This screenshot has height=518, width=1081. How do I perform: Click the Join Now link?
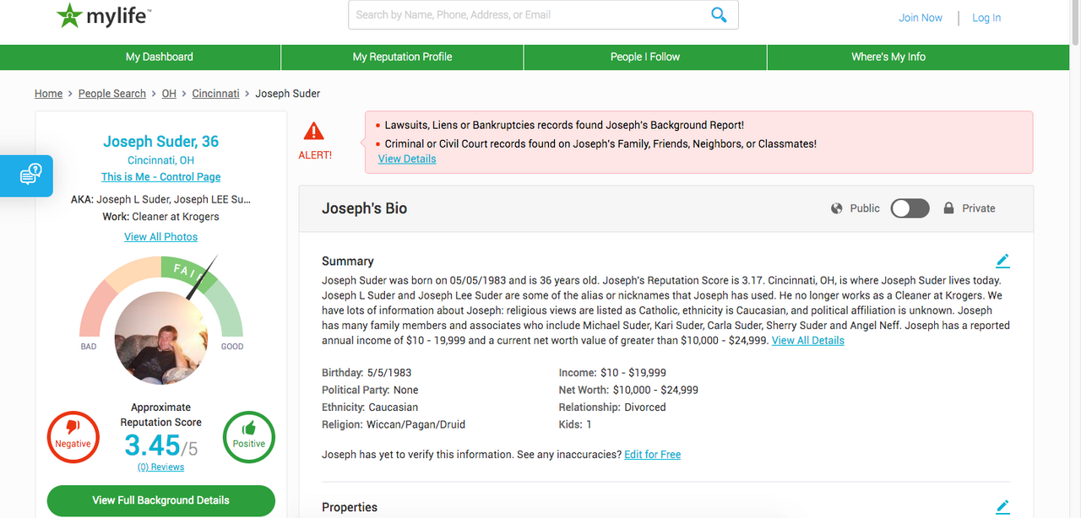coord(921,18)
